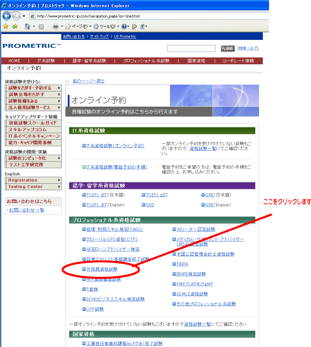Open the お問い合わせ top link
This screenshot has width=311, height=347.
coord(74,36)
